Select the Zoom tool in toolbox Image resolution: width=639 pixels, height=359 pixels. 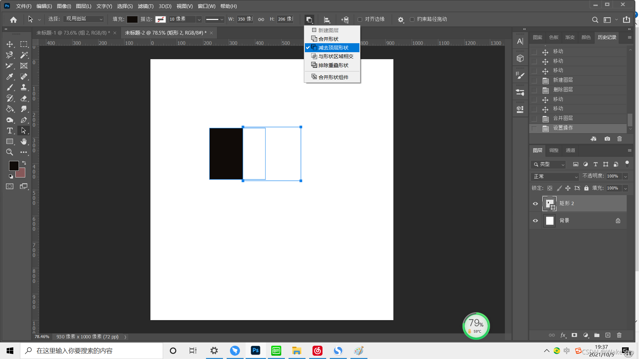(10, 152)
